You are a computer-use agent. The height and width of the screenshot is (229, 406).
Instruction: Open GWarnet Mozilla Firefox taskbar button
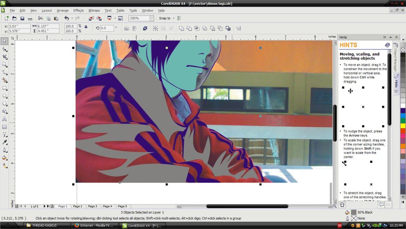click(95, 226)
